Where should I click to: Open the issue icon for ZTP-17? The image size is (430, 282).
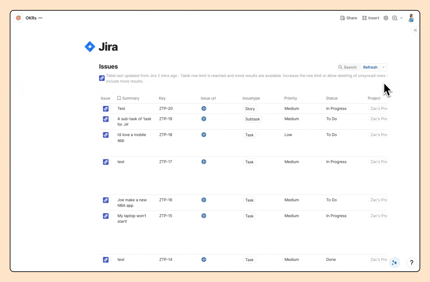coord(106,162)
